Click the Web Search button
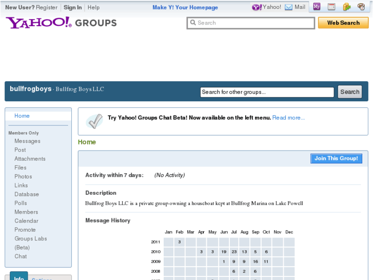 (x=343, y=23)
